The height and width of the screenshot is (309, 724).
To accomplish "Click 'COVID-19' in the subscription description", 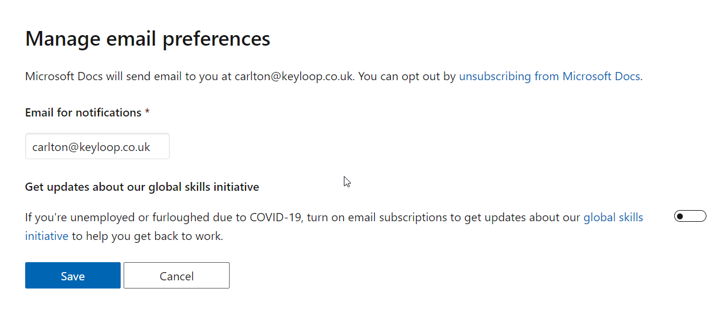I will pos(275,218).
